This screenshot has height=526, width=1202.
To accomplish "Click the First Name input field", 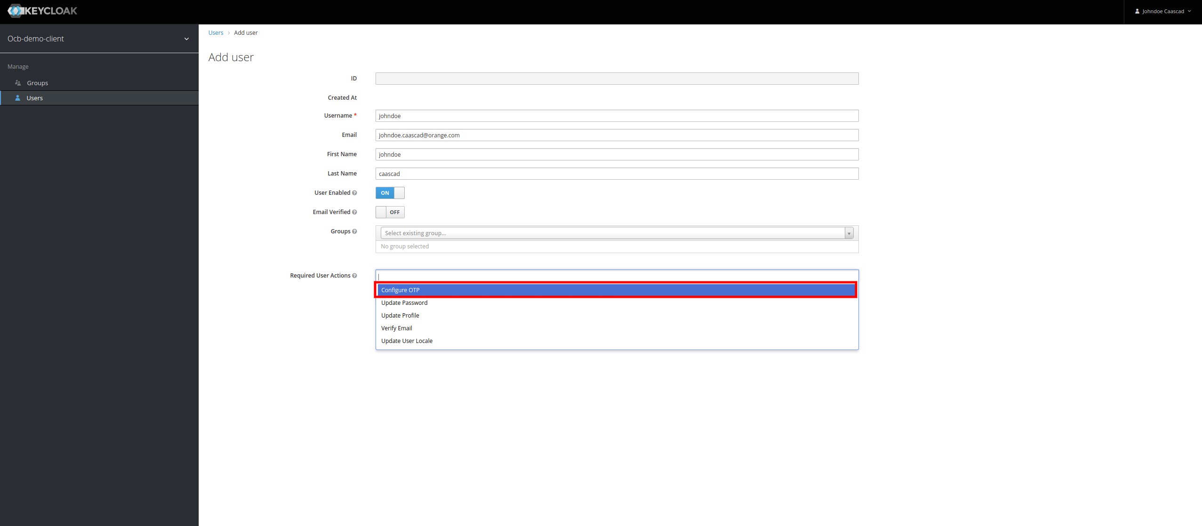I will (x=617, y=154).
